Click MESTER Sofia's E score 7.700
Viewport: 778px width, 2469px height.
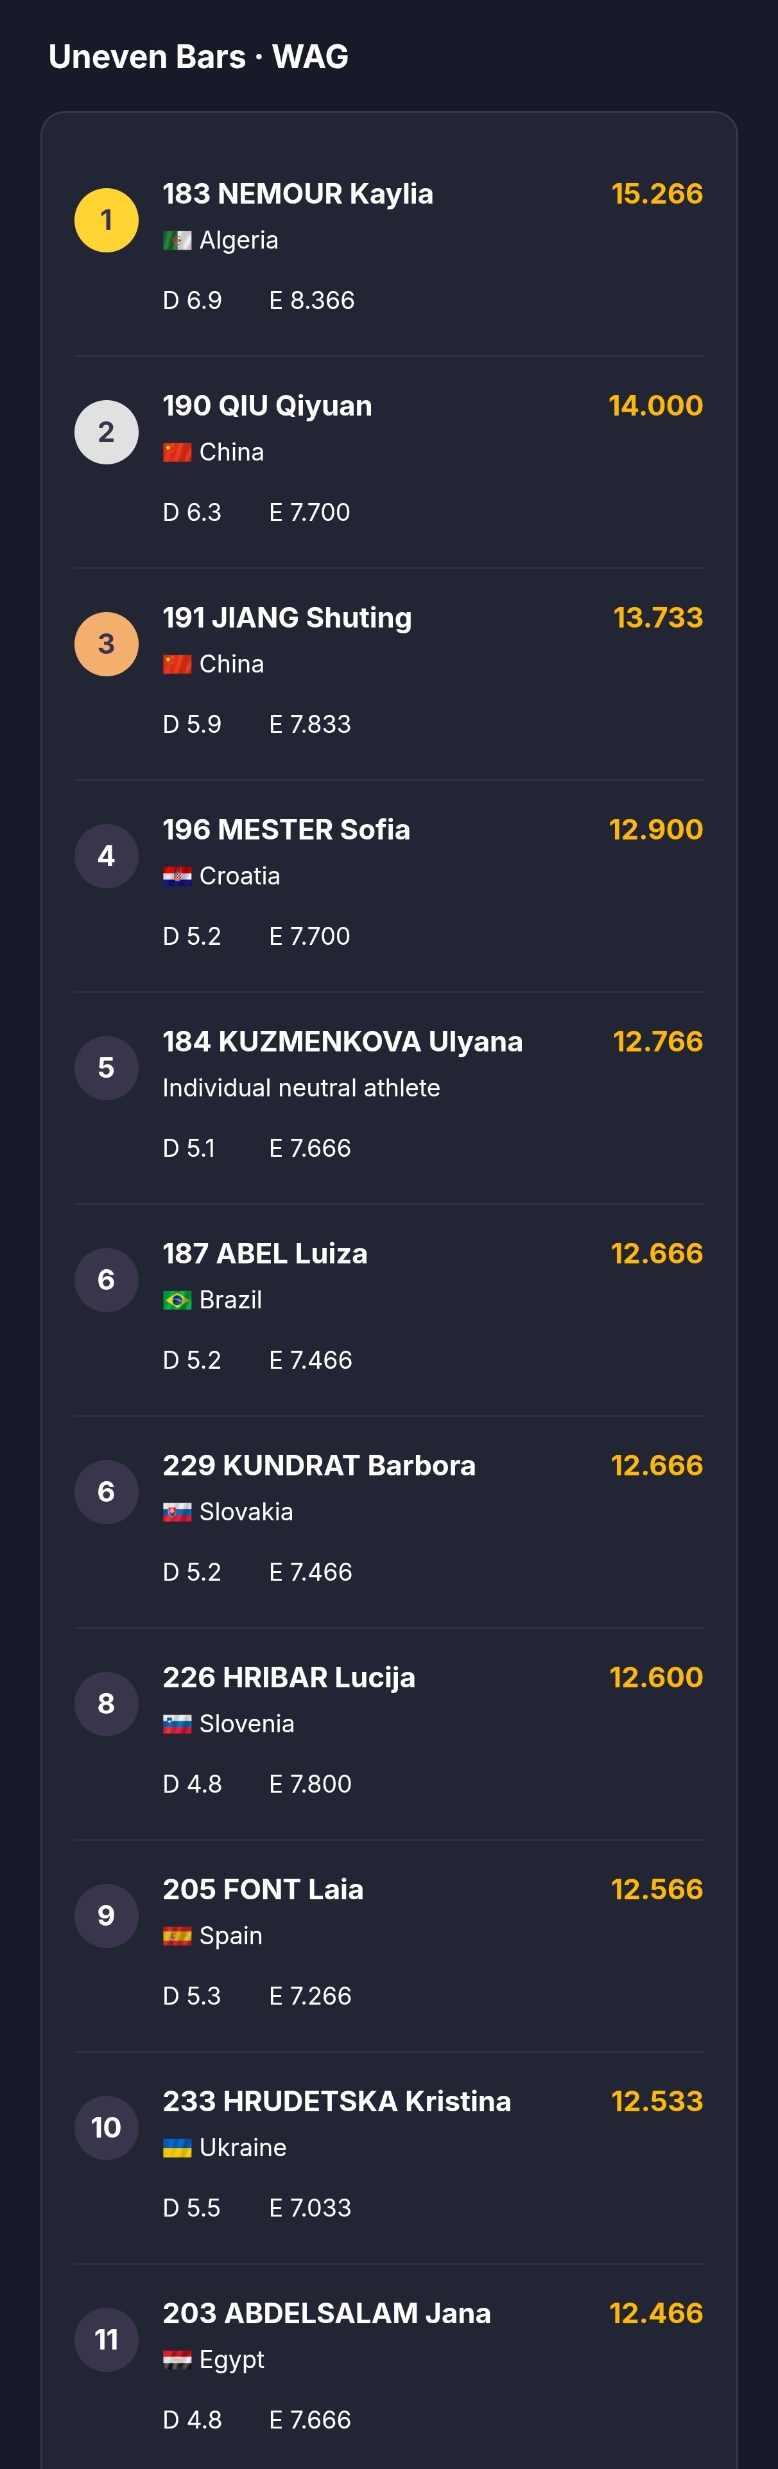309,936
